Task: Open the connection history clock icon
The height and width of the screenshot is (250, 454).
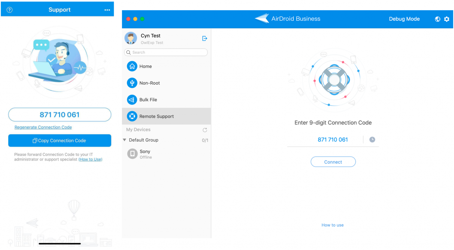Action: point(372,140)
